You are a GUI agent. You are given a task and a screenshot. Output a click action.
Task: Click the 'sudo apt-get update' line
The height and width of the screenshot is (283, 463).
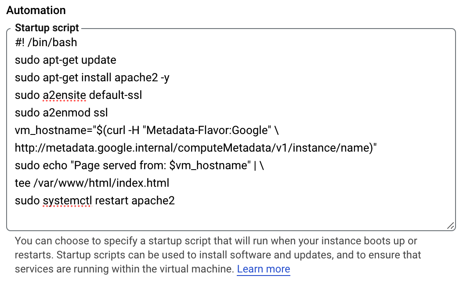pyautogui.click(x=65, y=60)
